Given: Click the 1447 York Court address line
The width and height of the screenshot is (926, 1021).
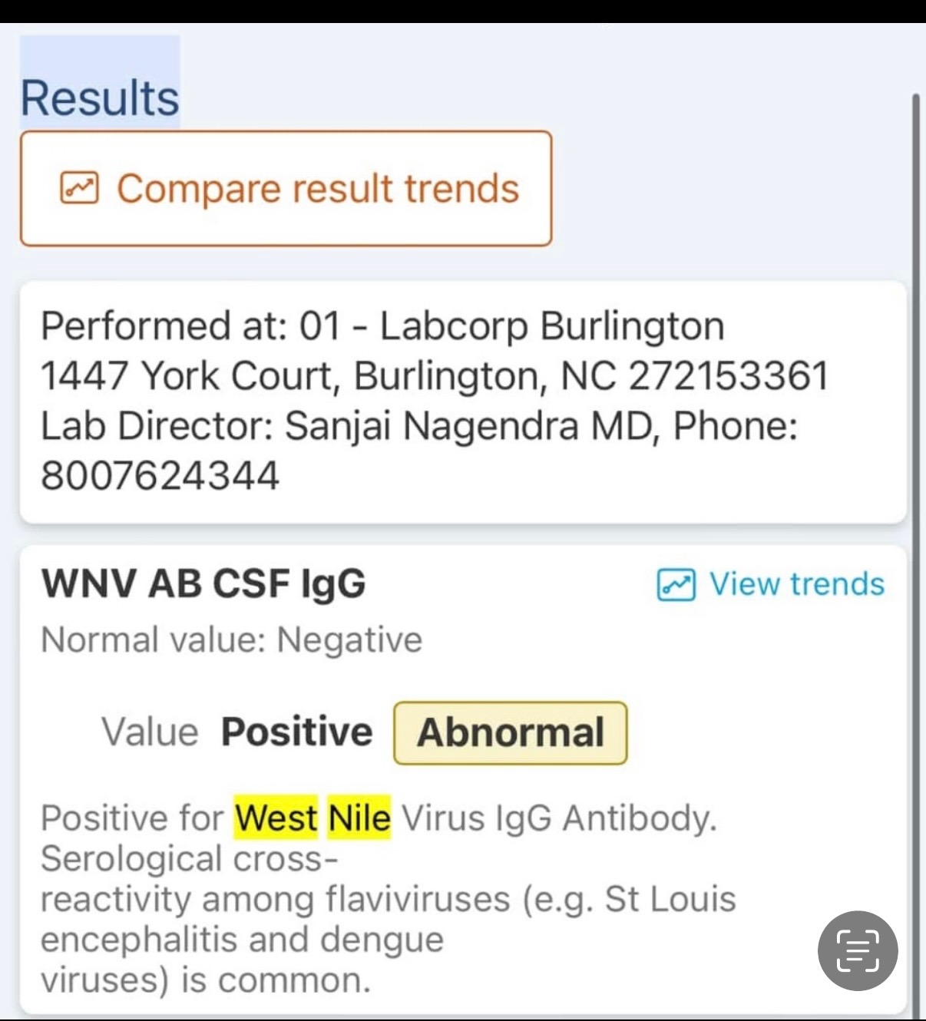Looking at the screenshot, I should (435, 375).
